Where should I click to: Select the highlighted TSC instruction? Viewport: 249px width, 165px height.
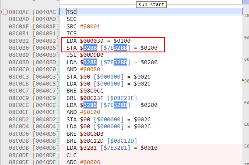[x=72, y=12]
